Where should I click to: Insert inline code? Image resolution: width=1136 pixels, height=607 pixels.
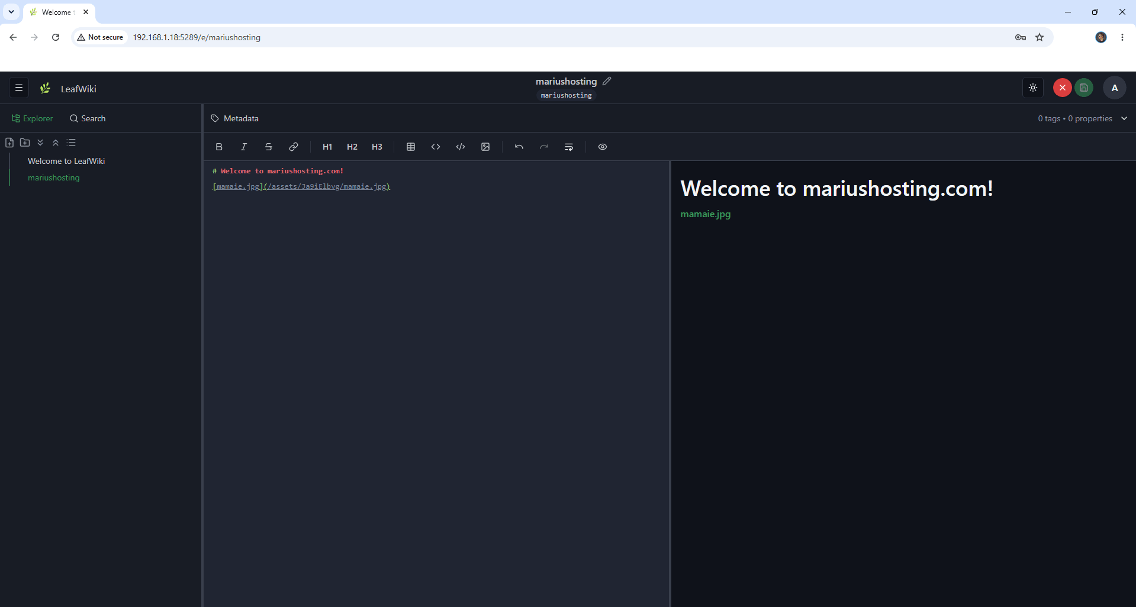coord(436,147)
